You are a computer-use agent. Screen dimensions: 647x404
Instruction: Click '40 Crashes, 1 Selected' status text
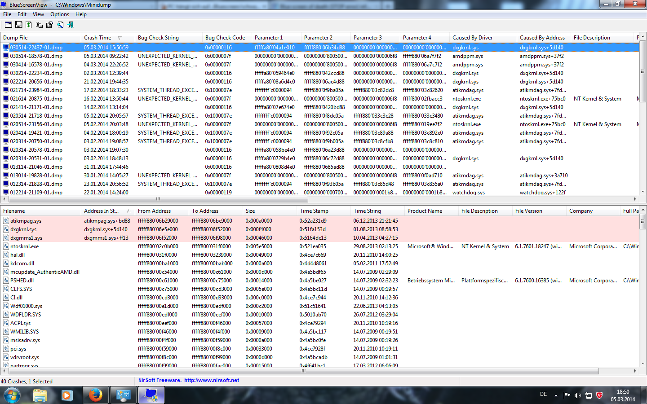(27, 382)
